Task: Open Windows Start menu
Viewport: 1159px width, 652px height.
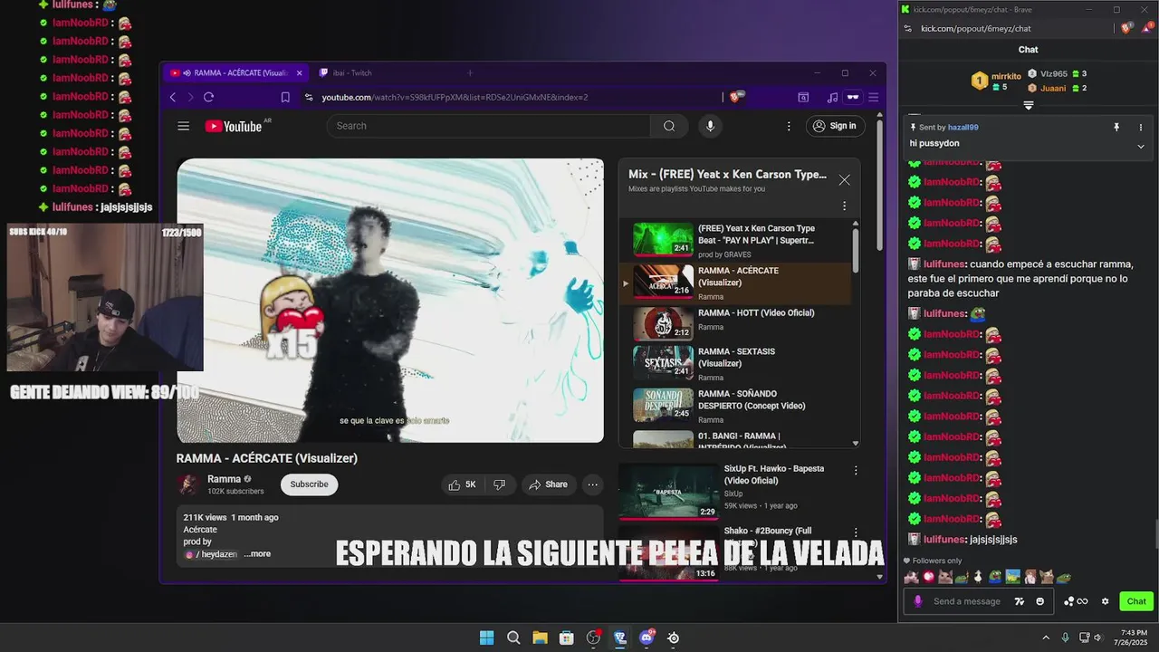Action: (486, 638)
